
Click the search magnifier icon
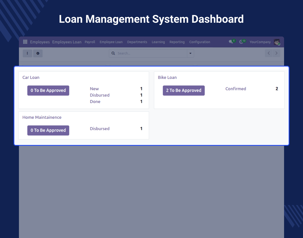113,53
